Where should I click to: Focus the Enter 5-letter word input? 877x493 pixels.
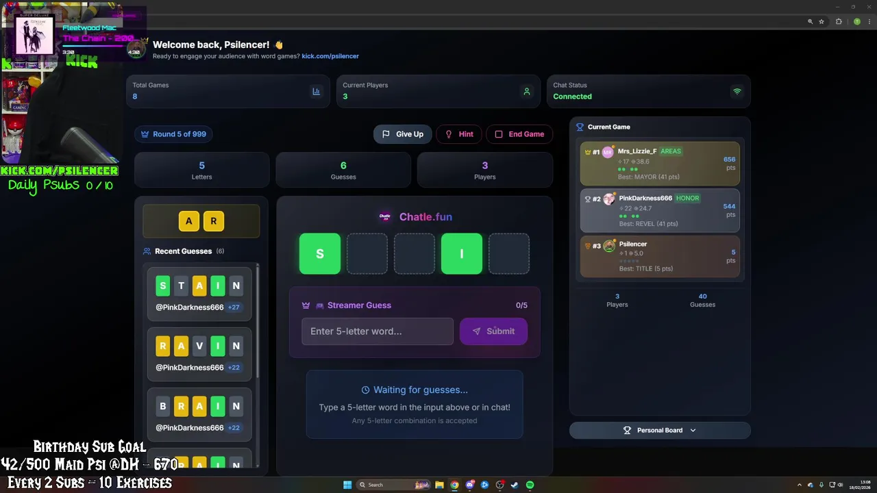point(378,331)
